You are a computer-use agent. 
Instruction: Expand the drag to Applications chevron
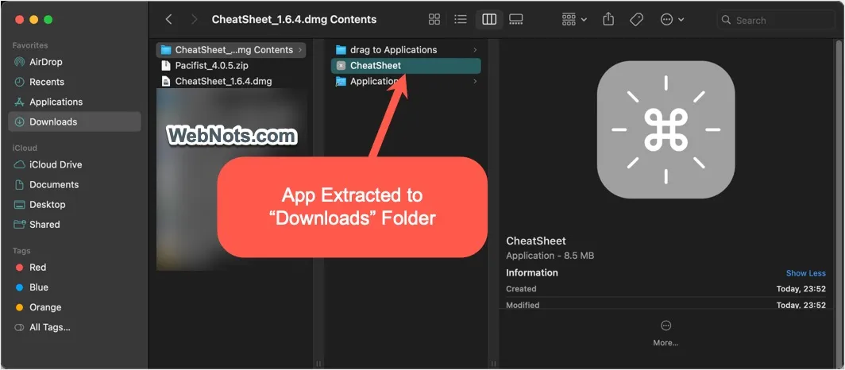click(x=475, y=49)
